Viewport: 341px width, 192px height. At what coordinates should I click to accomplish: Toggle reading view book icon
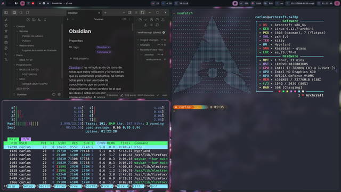point(124,19)
